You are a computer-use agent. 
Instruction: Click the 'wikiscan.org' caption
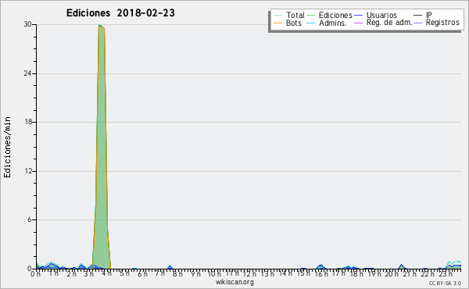tap(234, 282)
